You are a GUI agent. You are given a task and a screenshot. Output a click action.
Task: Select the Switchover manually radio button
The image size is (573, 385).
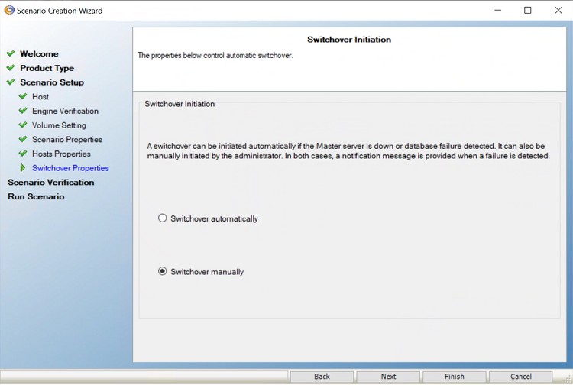click(162, 271)
